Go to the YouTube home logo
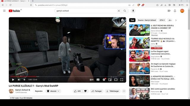The image size is (190, 106). 14,11
